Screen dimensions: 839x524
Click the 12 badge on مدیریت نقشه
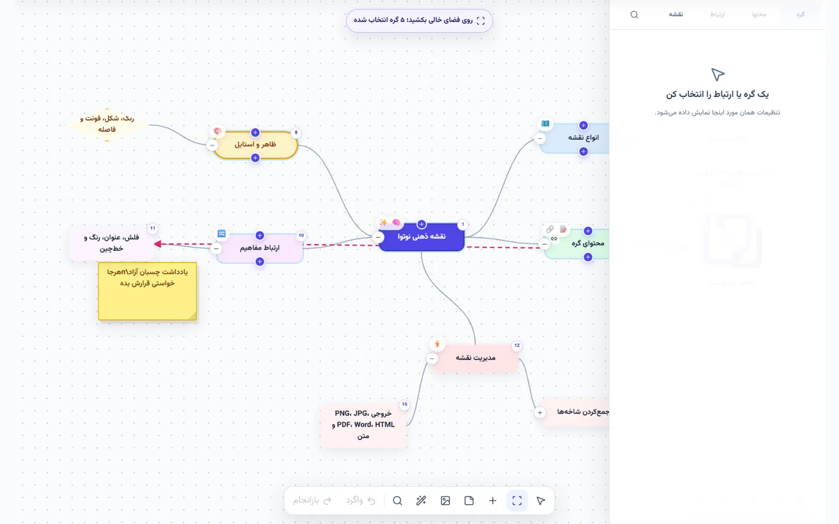(517, 345)
